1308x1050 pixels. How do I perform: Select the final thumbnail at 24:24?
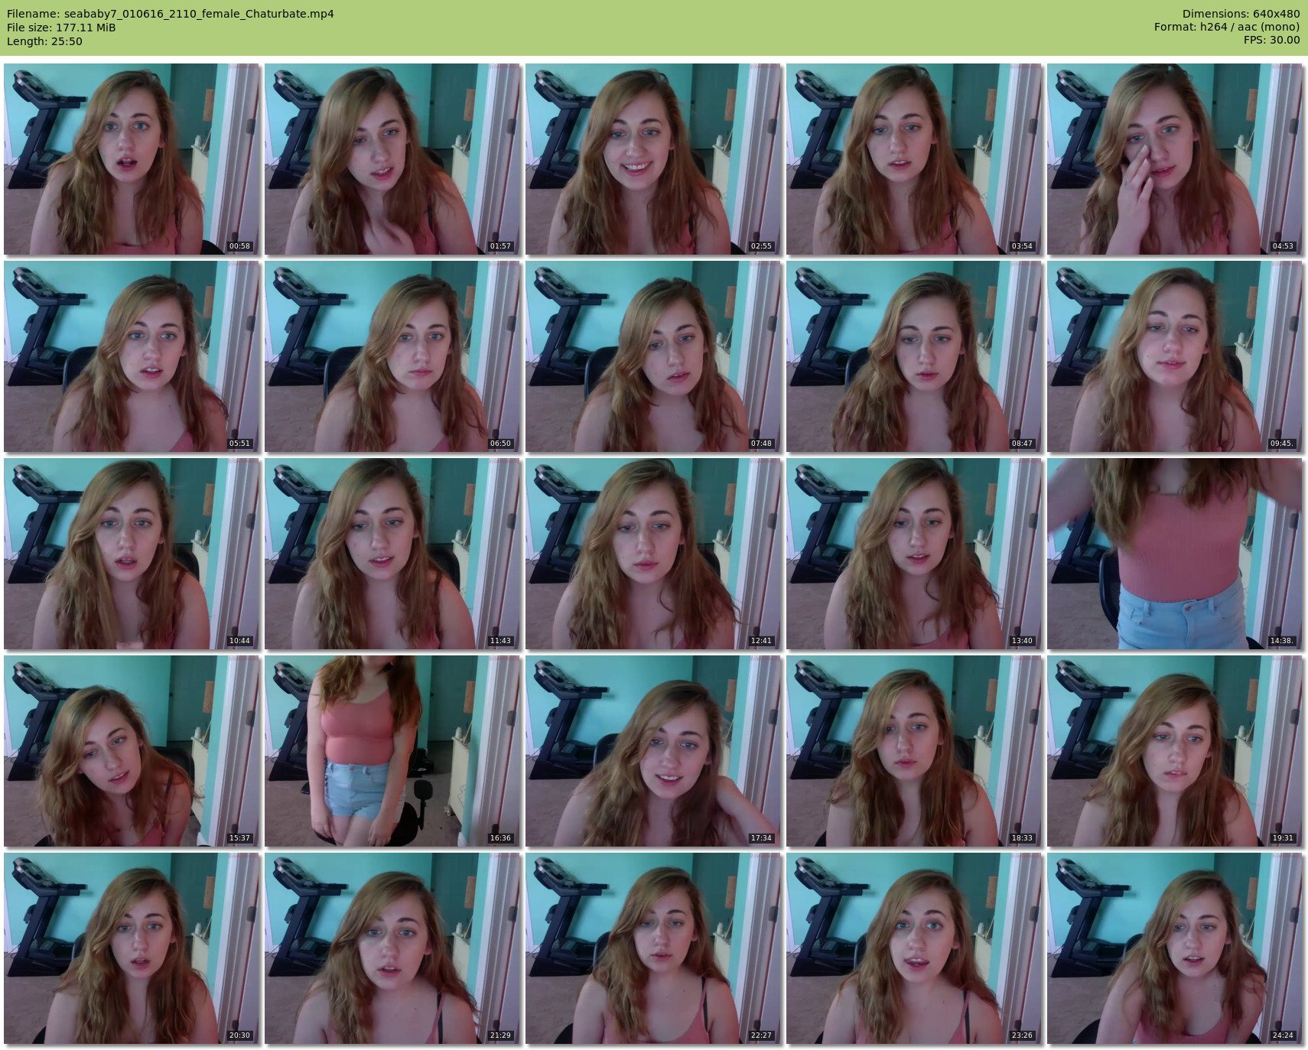pos(1174,948)
